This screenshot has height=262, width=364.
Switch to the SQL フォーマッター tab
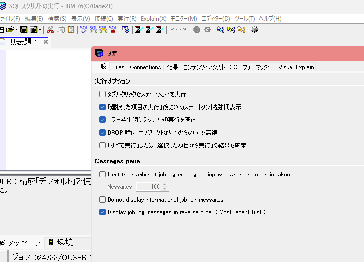251,67
